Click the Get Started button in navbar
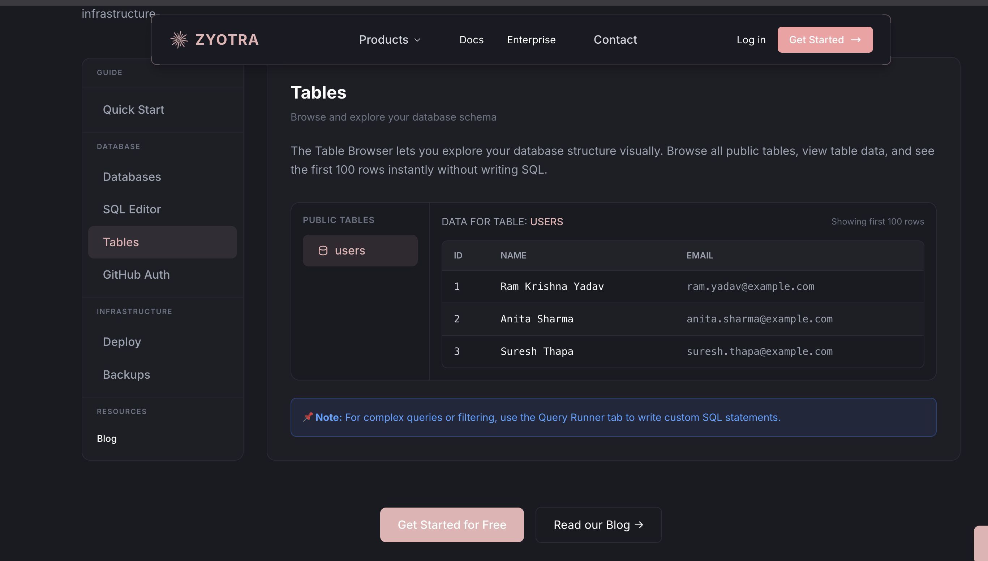 click(825, 39)
